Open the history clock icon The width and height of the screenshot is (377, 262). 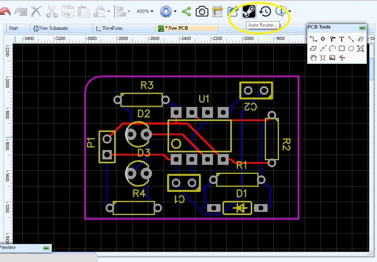[x=265, y=11]
